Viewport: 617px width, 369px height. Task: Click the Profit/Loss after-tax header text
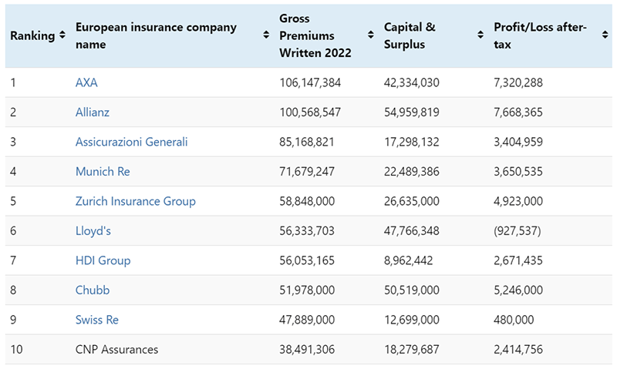coord(541,35)
